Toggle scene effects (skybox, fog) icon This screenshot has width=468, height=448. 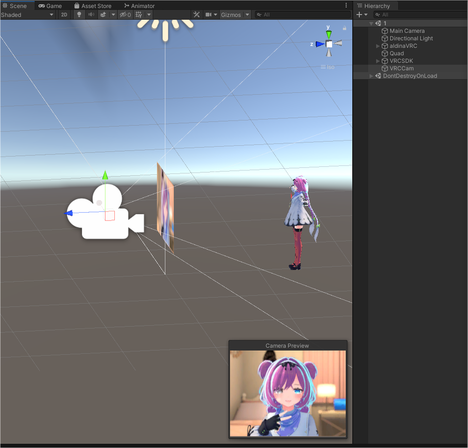coord(103,14)
